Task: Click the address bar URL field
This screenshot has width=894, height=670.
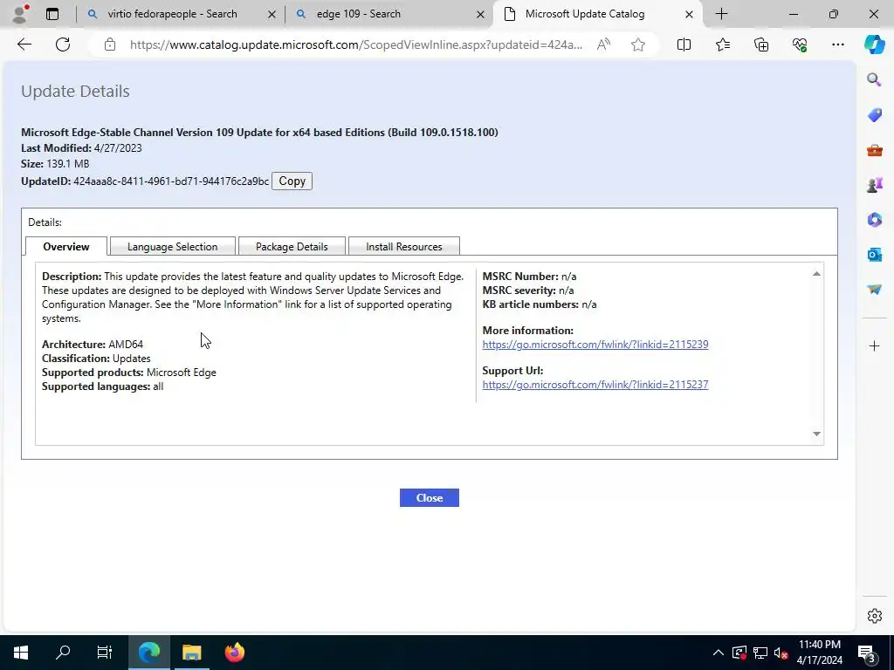Action: point(356,44)
